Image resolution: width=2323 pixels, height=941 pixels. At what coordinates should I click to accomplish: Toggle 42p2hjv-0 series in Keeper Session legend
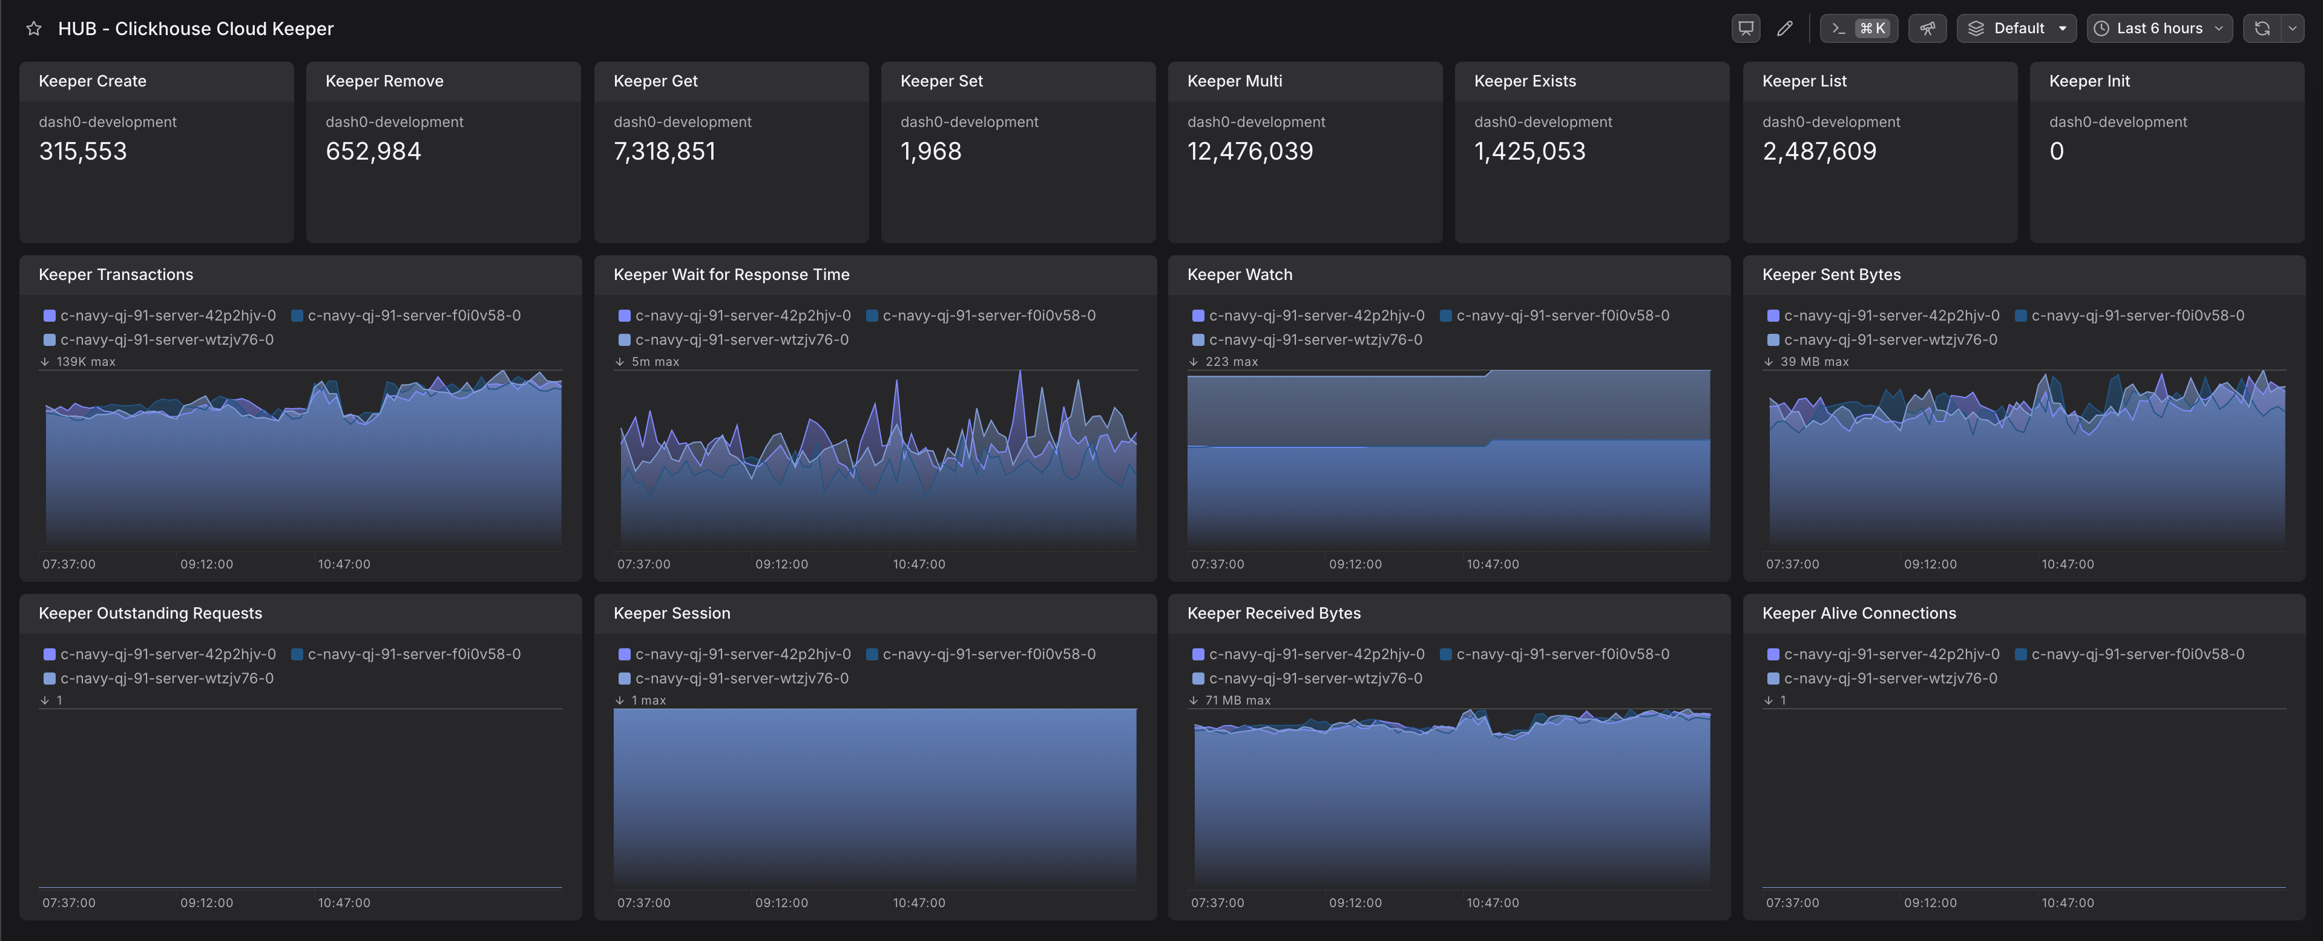pos(742,654)
